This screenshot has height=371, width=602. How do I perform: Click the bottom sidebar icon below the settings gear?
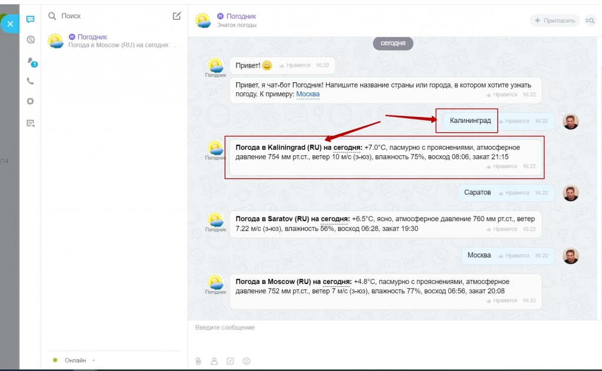click(31, 123)
